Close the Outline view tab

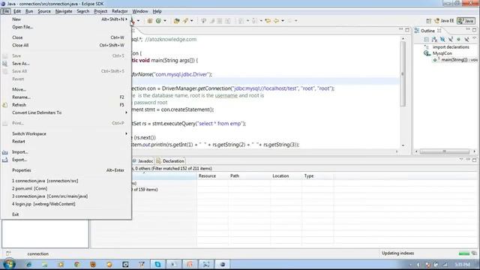point(439,31)
